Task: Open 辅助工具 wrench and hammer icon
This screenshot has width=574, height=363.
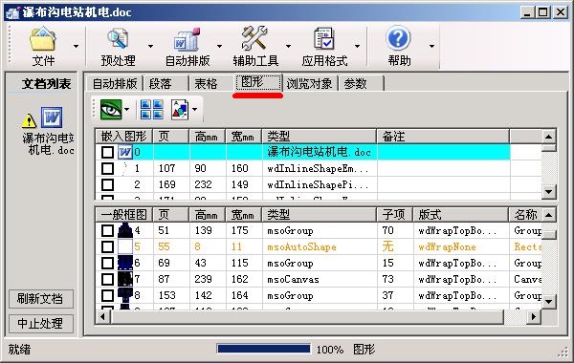Action: 254,37
